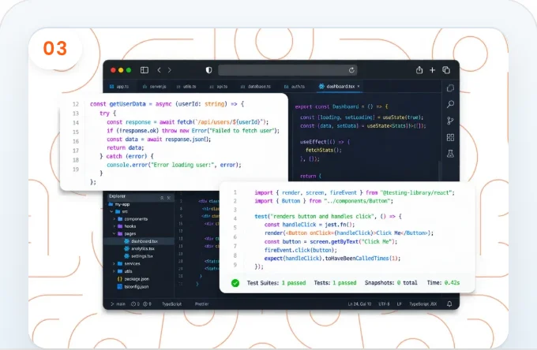Click the green check test result icon
537x350 pixels.
tap(235, 283)
